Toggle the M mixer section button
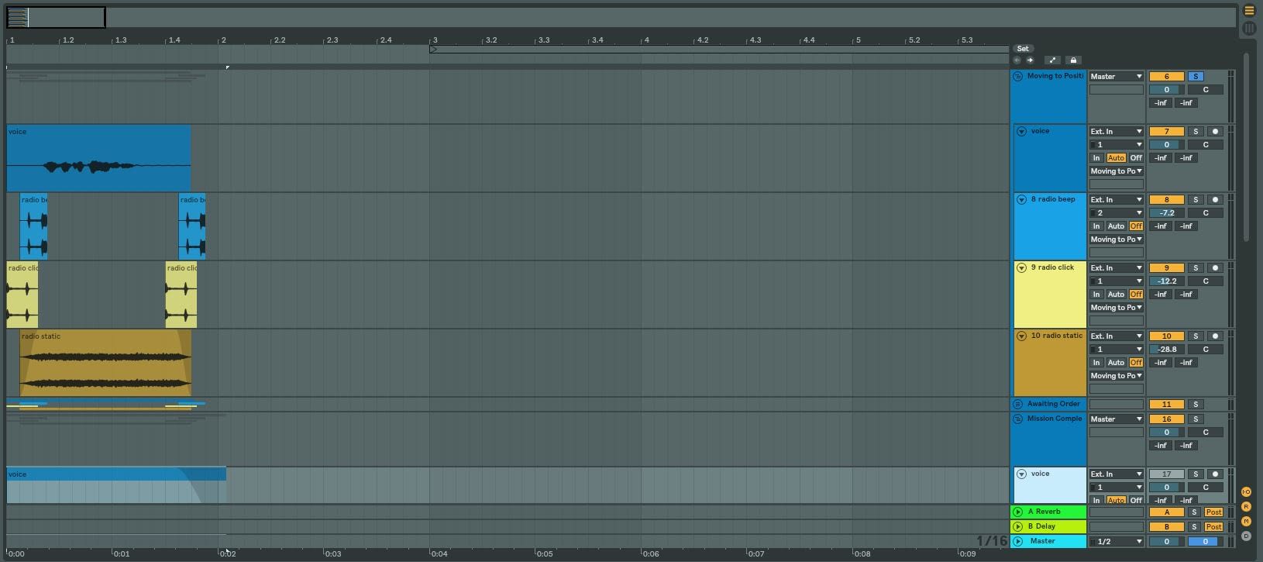This screenshot has height=562, width=1263. click(1247, 521)
